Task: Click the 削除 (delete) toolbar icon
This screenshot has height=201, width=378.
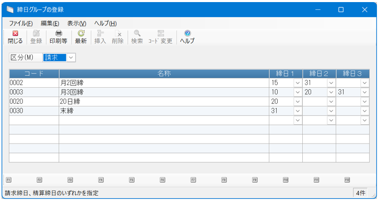Action: click(117, 37)
